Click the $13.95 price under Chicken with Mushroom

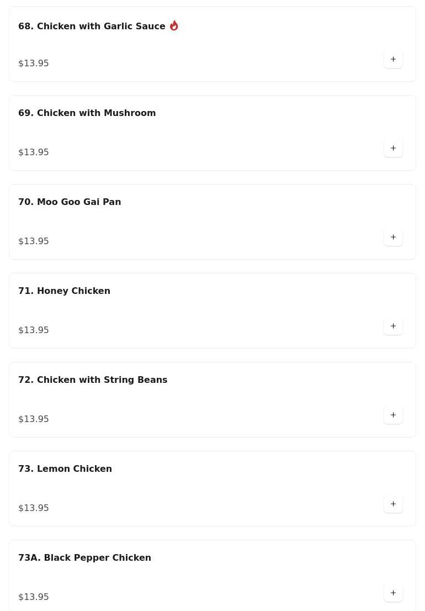coord(34,152)
